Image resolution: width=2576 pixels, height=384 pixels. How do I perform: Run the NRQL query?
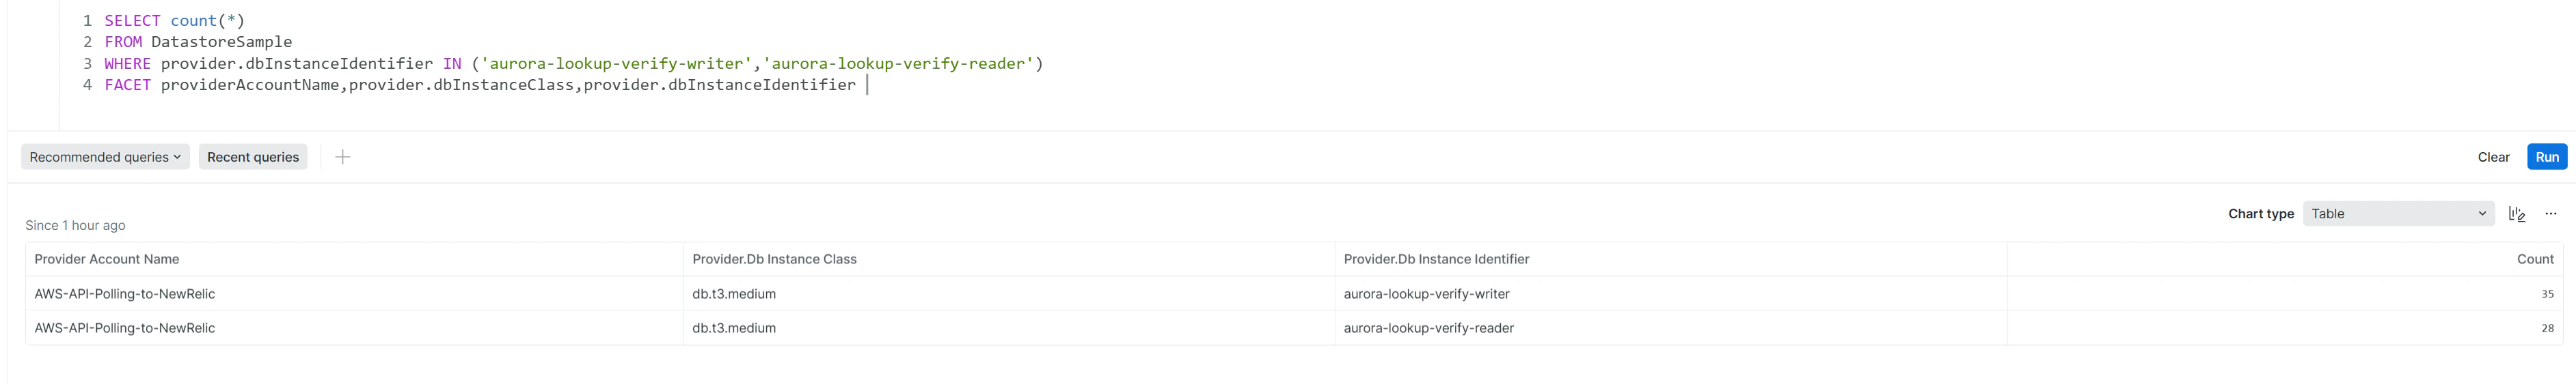point(2546,157)
